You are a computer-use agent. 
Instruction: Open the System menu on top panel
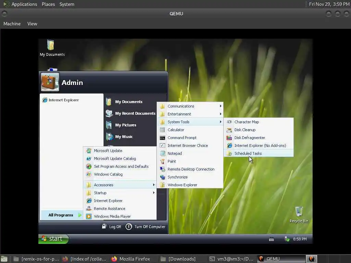click(67, 4)
